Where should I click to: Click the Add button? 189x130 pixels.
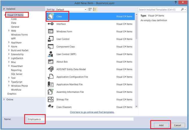[x=161, y=125]
